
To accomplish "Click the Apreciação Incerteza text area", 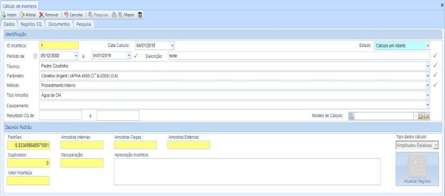I will [x=247, y=172].
